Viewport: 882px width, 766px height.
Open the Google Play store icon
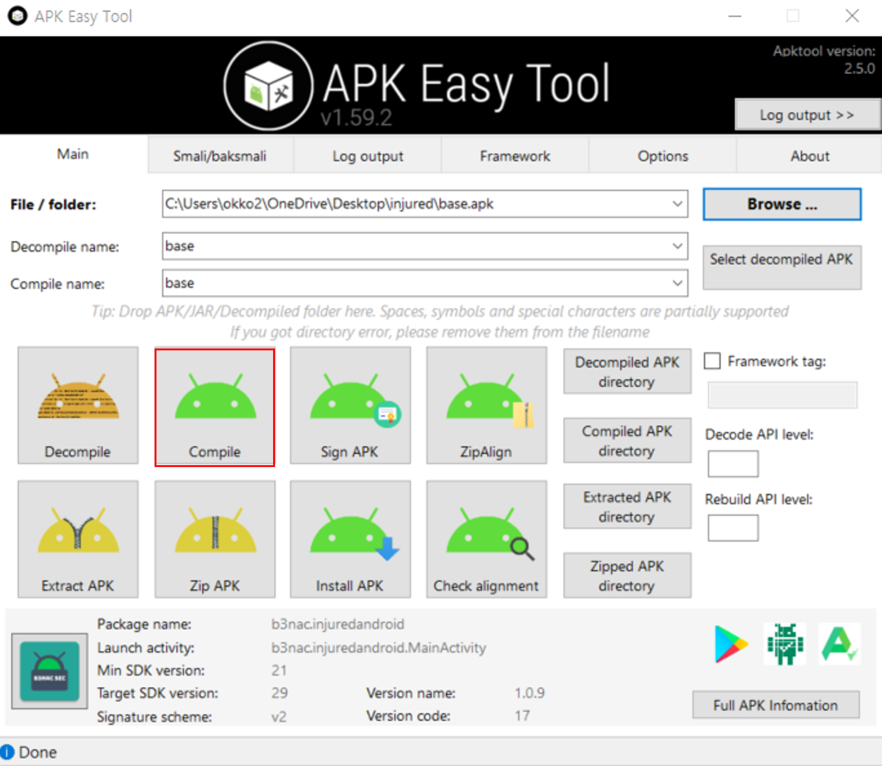730,644
